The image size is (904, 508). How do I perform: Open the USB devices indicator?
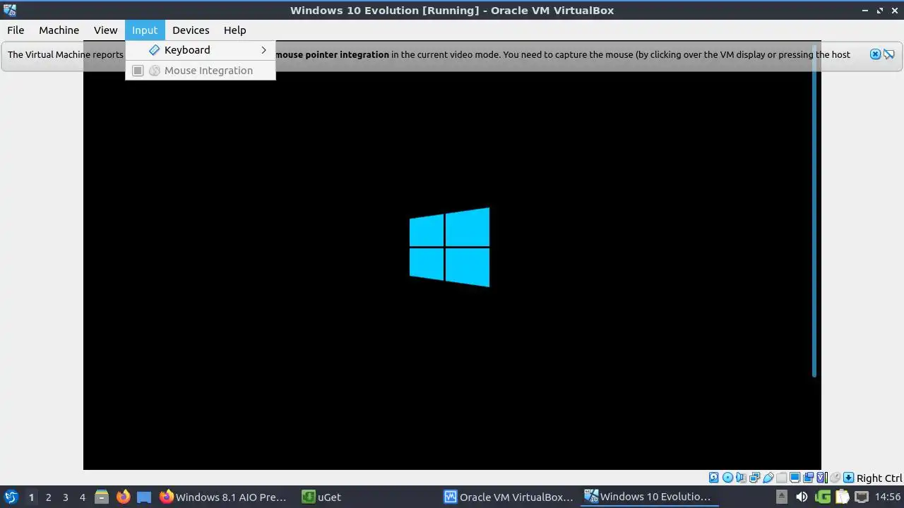[x=768, y=478]
